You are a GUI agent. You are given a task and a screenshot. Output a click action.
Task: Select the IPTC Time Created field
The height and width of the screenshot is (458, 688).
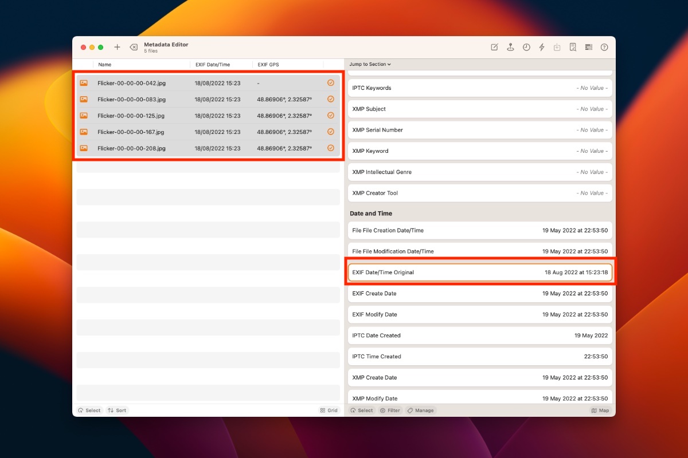[x=480, y=356]
